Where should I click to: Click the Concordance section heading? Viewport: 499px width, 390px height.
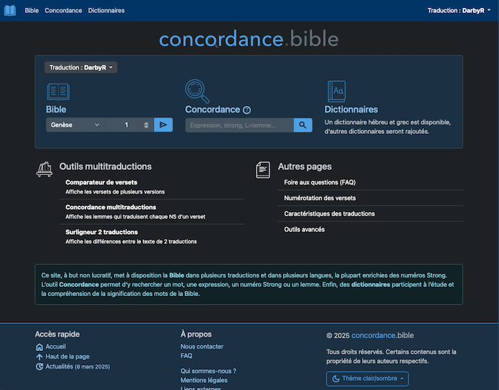[x=212, y=110]
